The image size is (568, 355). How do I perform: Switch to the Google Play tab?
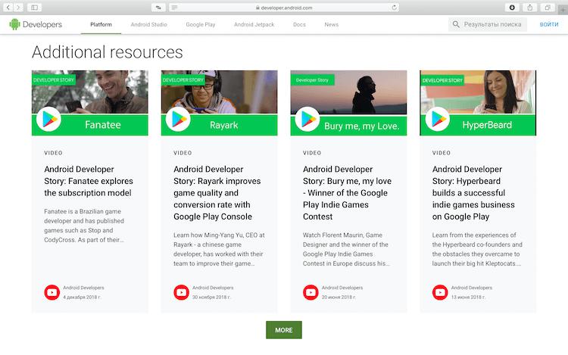(201, 25)
